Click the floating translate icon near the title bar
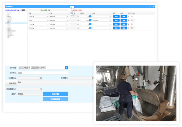 pos(72,8)
